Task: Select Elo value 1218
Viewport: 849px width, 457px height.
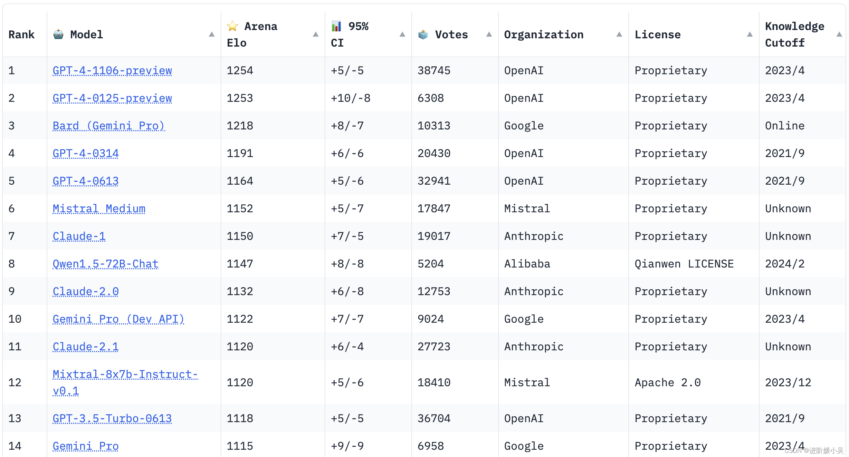Action: tap(240, 126)
